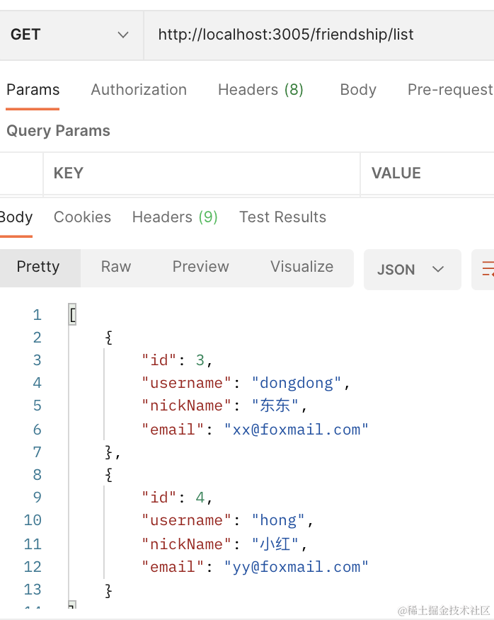The width and height of the screenshot is (494, 620).
Task: Click the opening bracket on line 1
Action: pyautogui.click(x=72, y=314)
